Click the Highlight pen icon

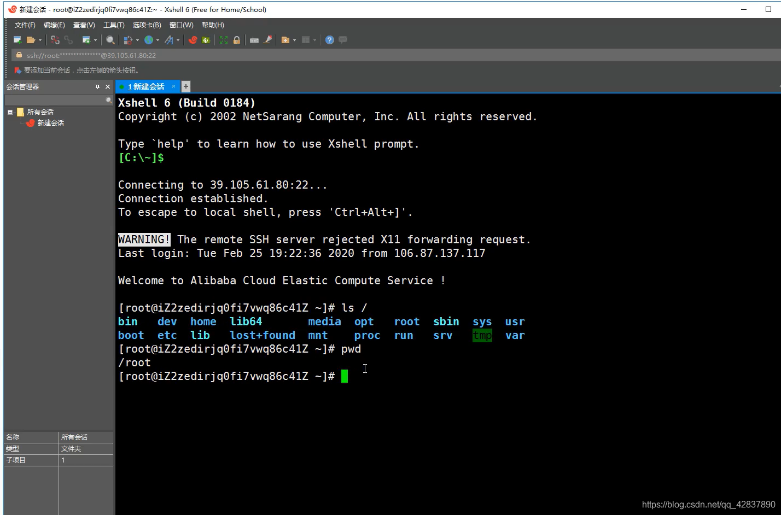pos(267,40)
